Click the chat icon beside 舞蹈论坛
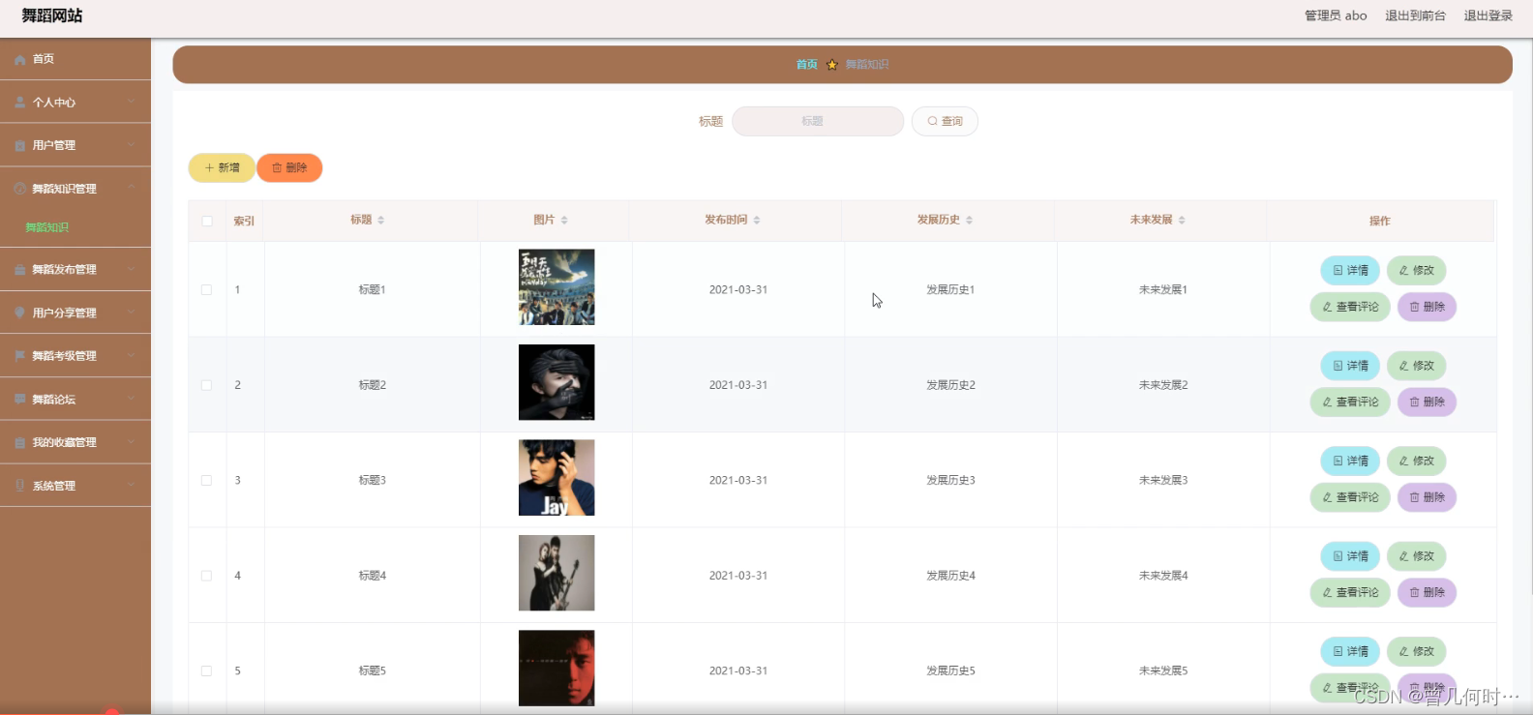Viewport: 1533px width, 715px height. point(19,399)
